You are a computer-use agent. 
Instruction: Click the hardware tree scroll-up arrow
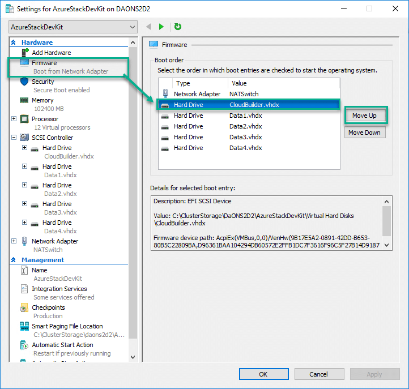pyautogui.click(x=133, y=42)
